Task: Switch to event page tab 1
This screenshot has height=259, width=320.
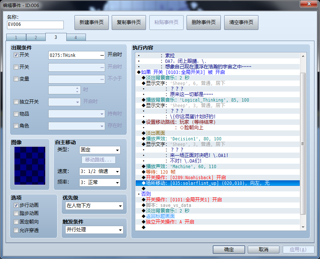Action: coord(16,37)
